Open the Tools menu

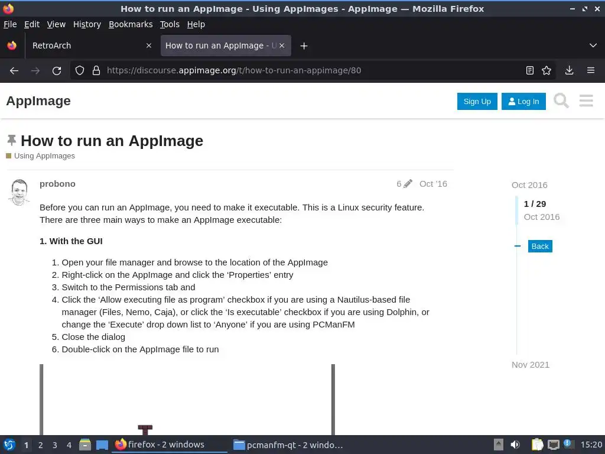pos(170,24)
